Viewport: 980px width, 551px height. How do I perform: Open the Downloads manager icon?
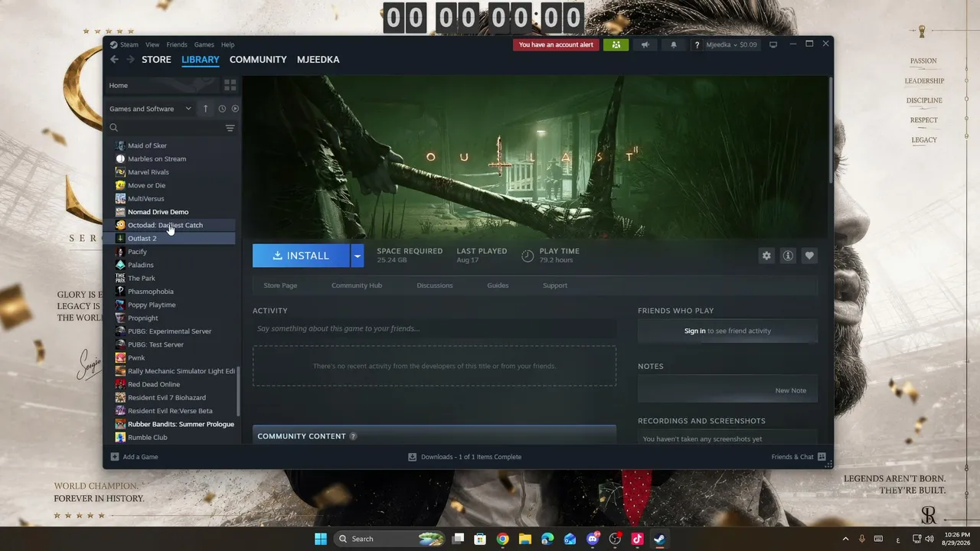412,457
